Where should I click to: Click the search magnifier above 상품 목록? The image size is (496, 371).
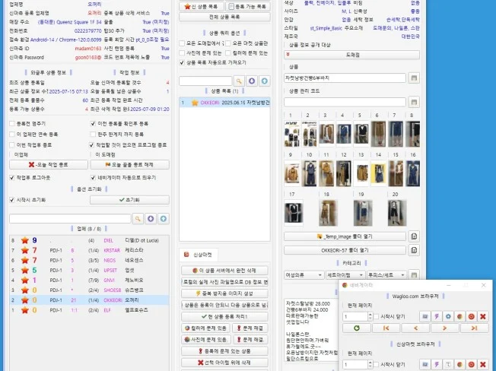[238, 80]
